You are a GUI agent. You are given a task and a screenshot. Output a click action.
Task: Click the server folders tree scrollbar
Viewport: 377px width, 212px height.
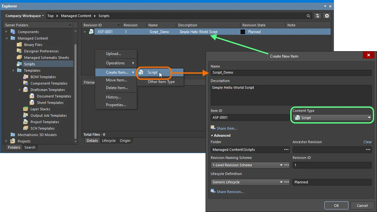coord(75,92)
